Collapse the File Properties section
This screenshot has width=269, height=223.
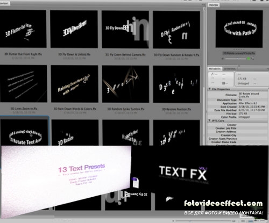(209, 89)
